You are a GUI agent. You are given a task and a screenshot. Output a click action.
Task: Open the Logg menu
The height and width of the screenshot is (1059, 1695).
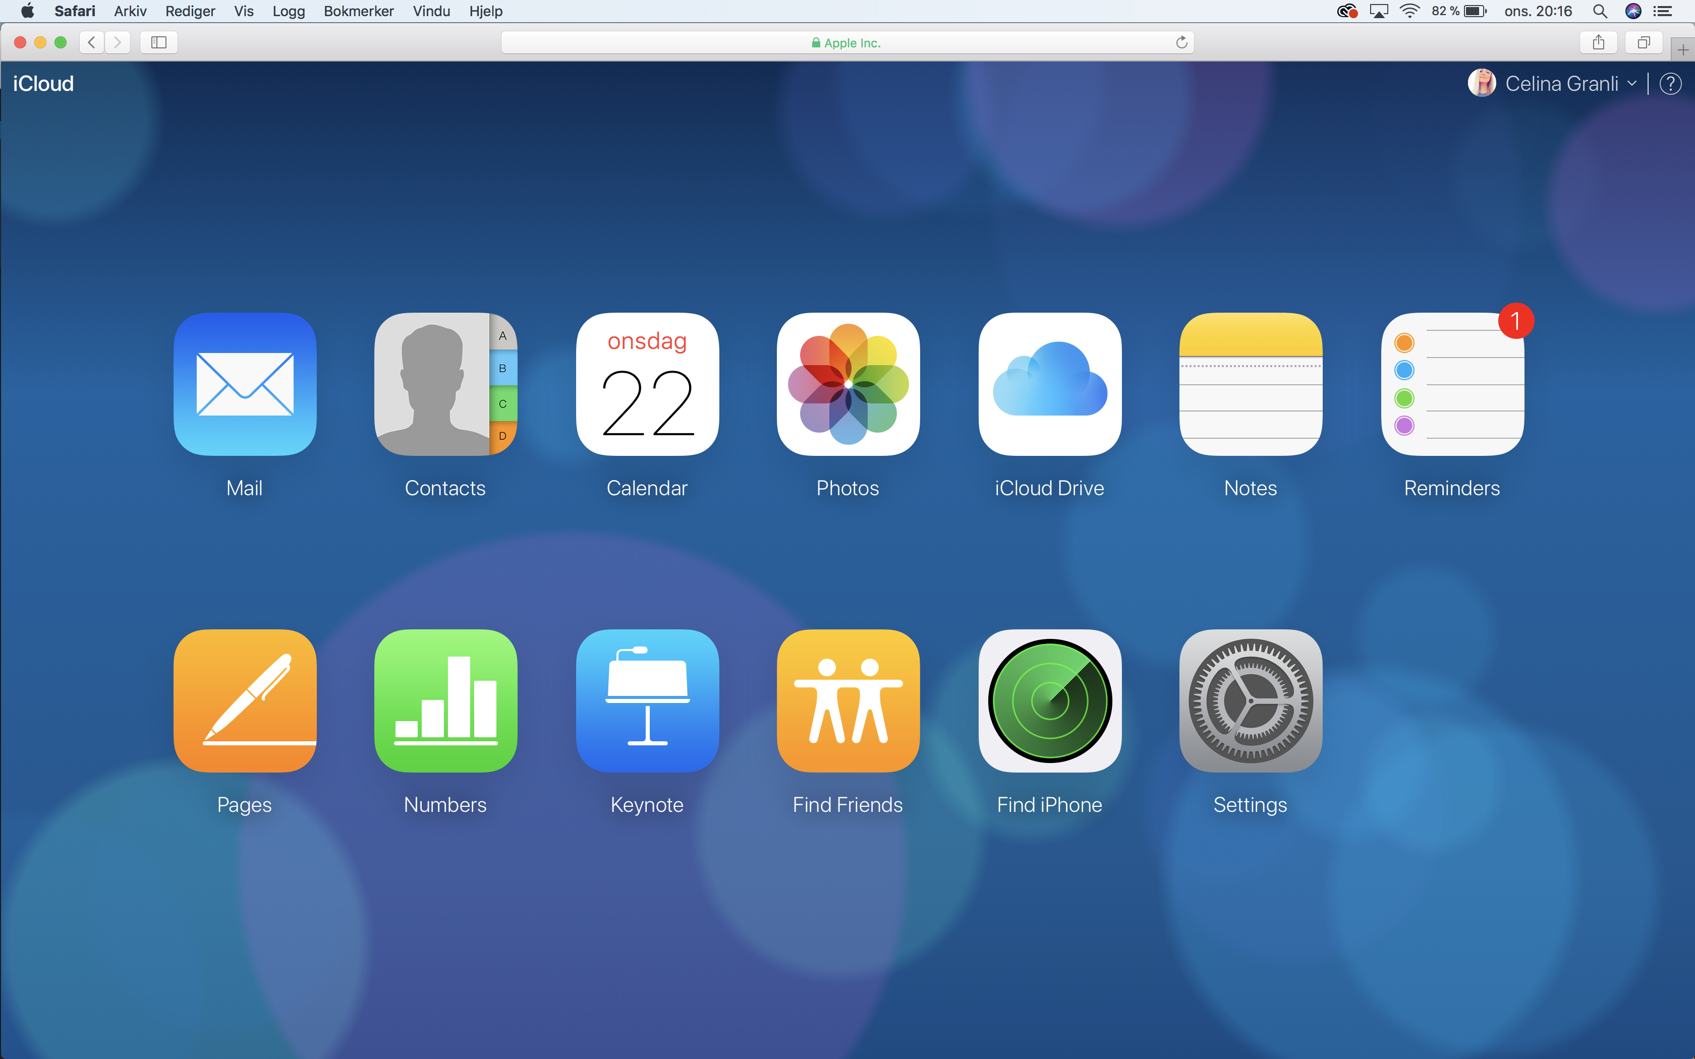click(x=289, y=11)
